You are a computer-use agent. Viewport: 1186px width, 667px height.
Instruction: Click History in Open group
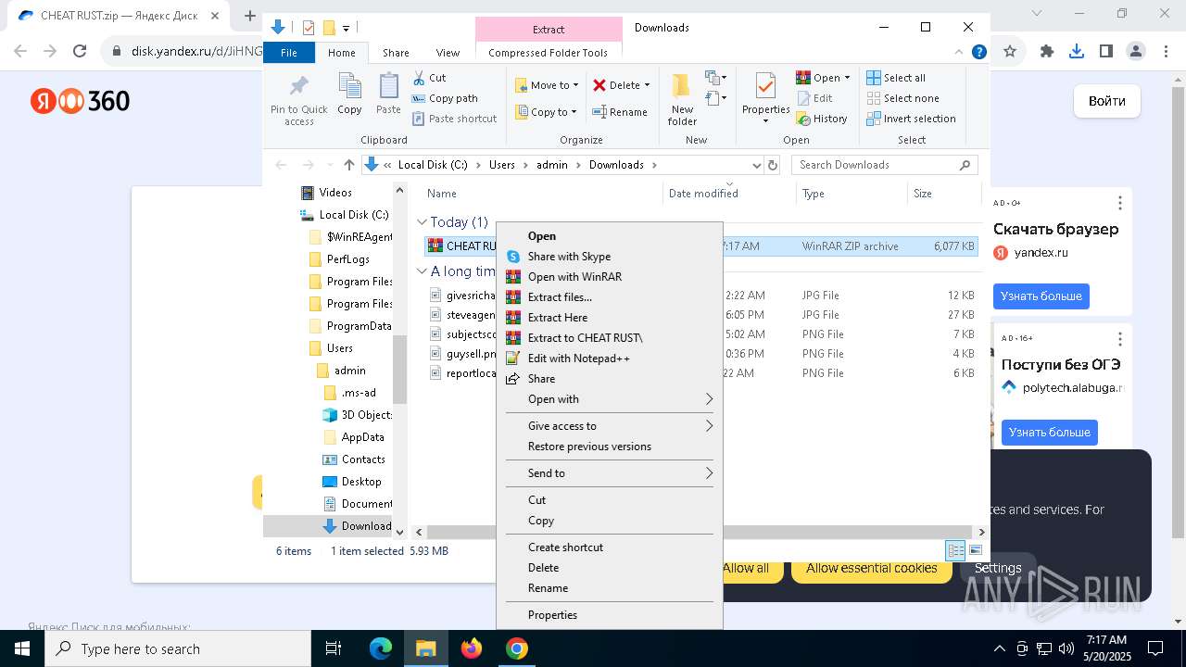pos(822,119)
